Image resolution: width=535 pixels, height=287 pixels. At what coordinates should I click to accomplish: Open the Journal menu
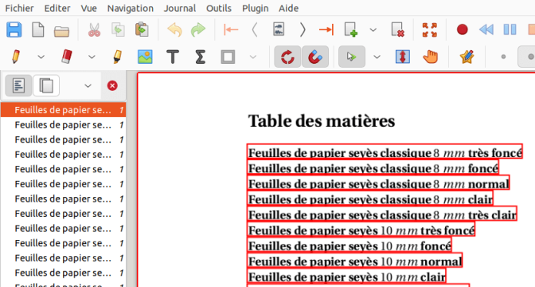(x=180, y=8)
